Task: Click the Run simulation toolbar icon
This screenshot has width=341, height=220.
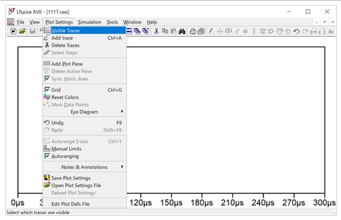Action: click(13, 31)
